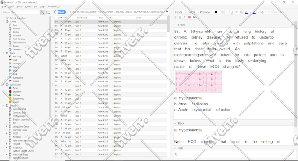Focus the sidebar filter search box
298x161 pixels.
click(x=20, y=12)
